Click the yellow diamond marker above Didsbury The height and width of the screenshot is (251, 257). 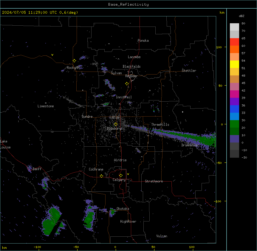tap(116, 124)
